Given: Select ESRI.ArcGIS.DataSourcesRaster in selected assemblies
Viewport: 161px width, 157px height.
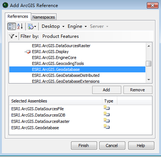Looking at the screenshot, I should tap(41, 121).
